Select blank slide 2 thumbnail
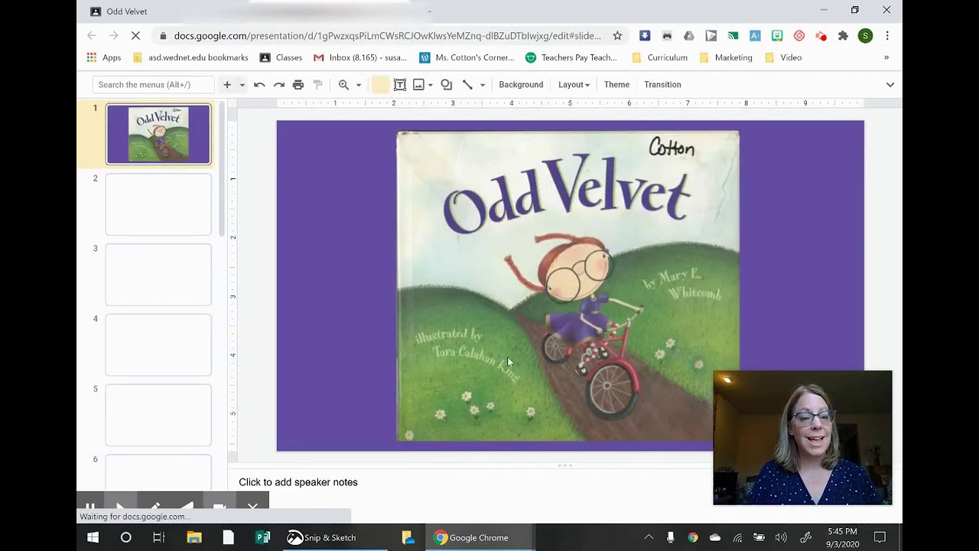 point(158,204)
